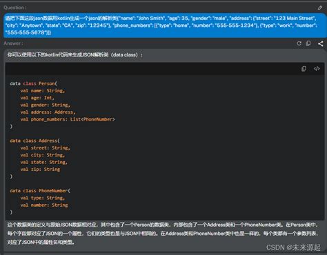
Task: Click the 'val name: String,' code line
Action: point(43,90)
